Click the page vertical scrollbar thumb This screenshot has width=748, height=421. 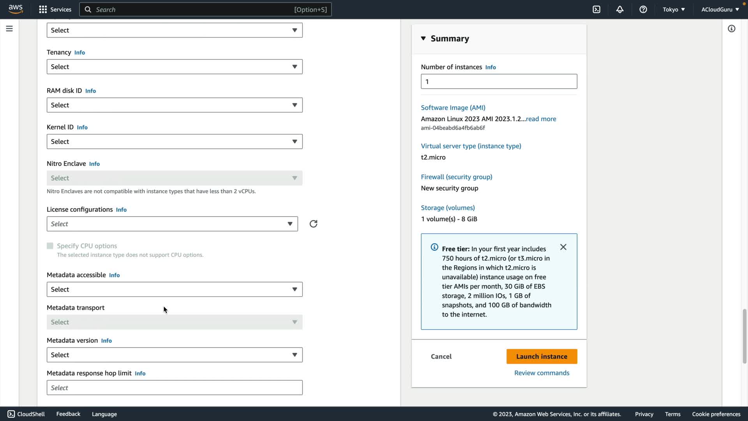tap(744, 336)
